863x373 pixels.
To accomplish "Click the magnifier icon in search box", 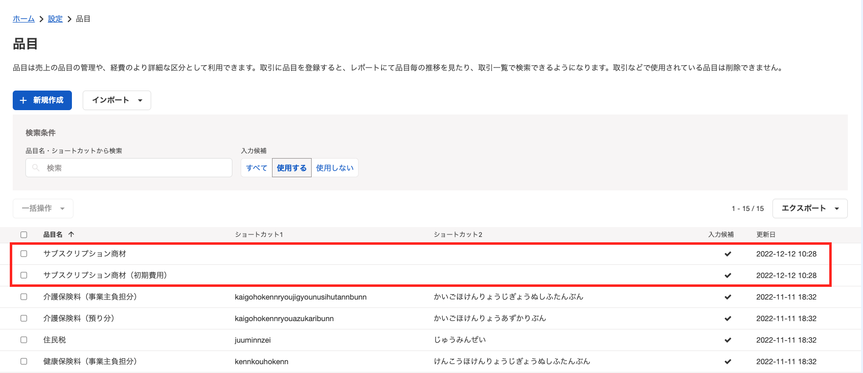I will tap(36, 168).
